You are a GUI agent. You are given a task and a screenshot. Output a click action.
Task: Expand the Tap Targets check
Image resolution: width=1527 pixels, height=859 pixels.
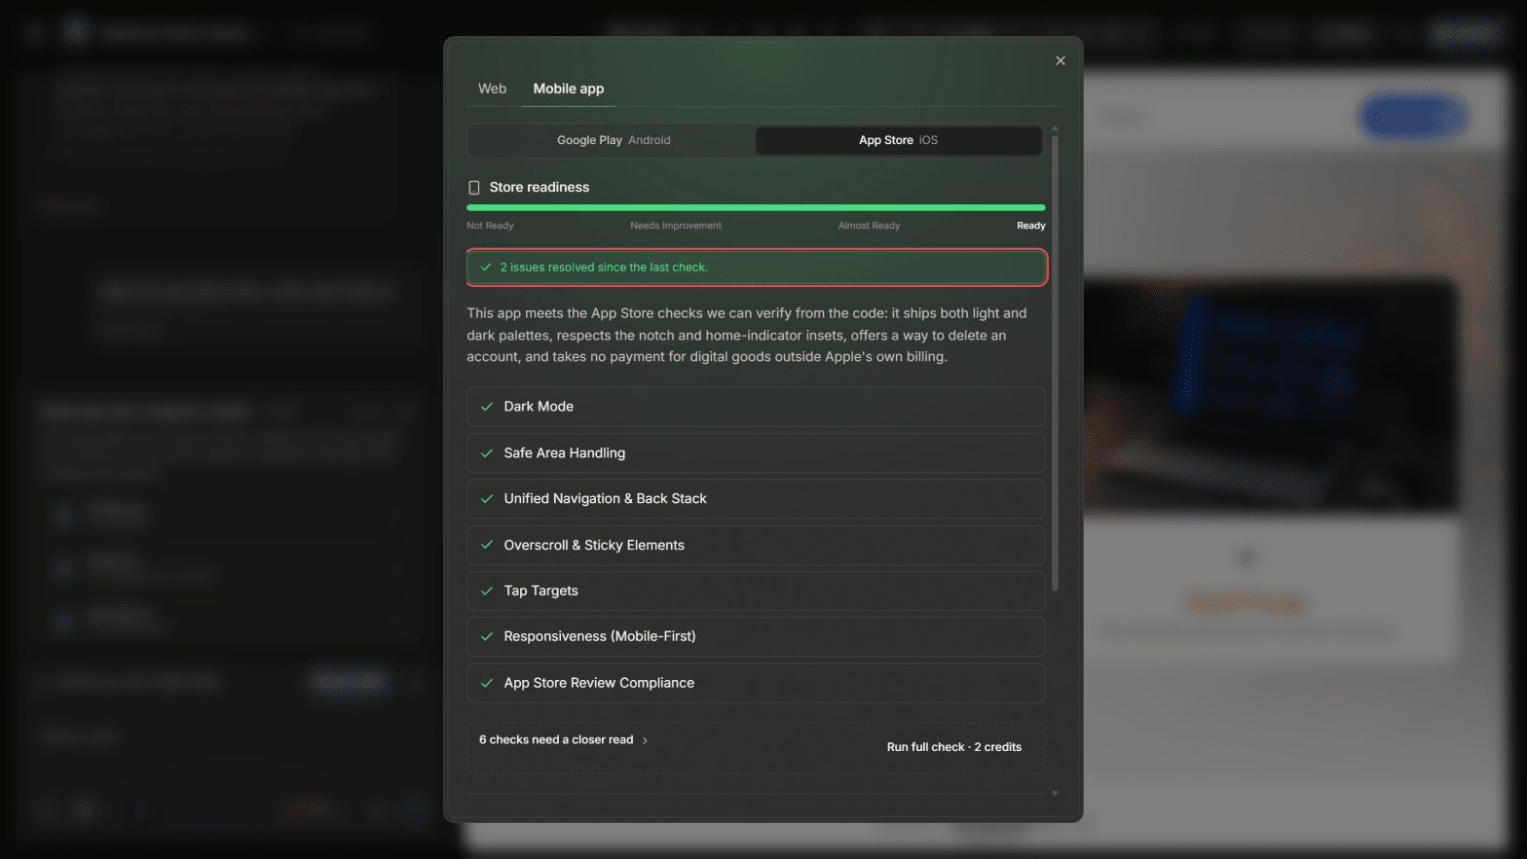point(756,591)
